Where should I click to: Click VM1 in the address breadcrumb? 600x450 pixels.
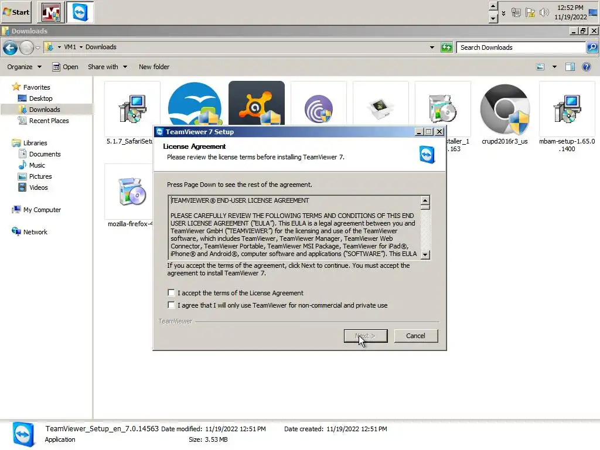coord(70,47)
